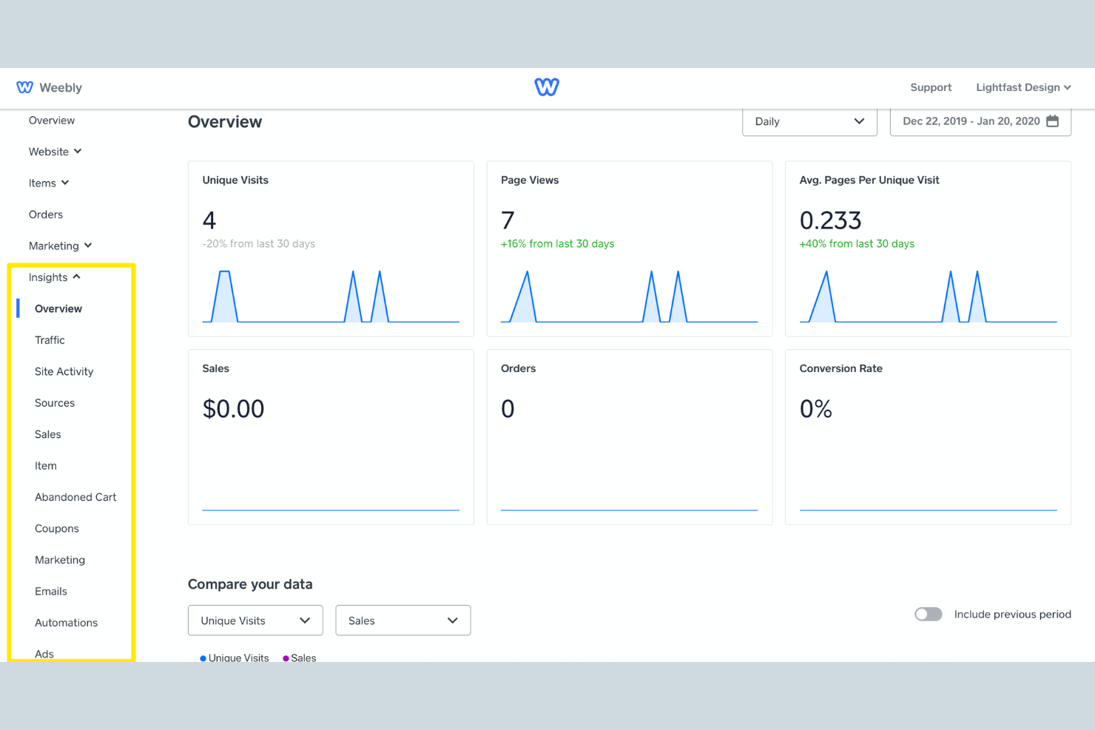Click the Conversion Rate 0% value
1095x730 pixels.
click(815, 409)
